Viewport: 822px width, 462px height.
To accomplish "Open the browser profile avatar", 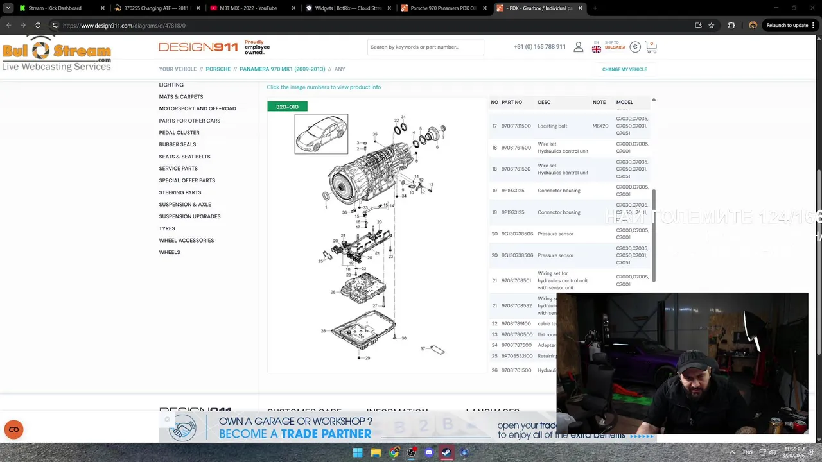I will [x=753, y=25].
